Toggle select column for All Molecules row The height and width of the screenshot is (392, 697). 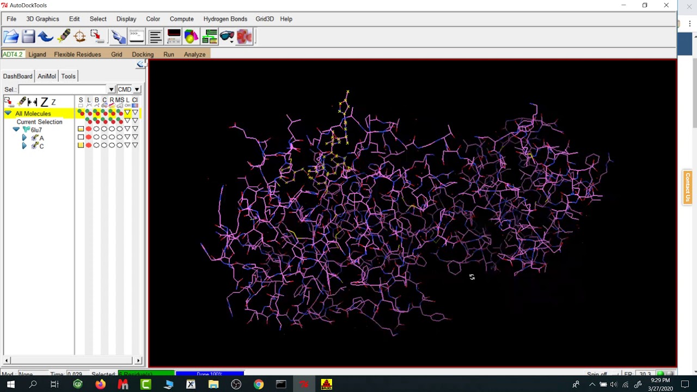tap(81, 113)
